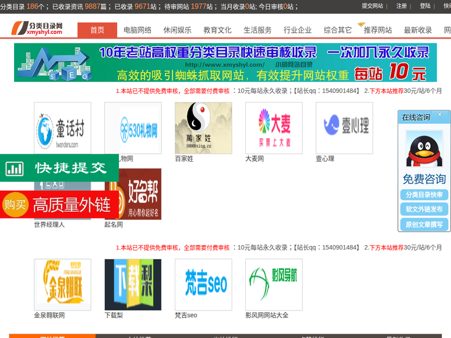The height and width of the screenshot is (338, 451).
Task: Open 530礼物网 site thumbnail
Action: coord(133,128)
